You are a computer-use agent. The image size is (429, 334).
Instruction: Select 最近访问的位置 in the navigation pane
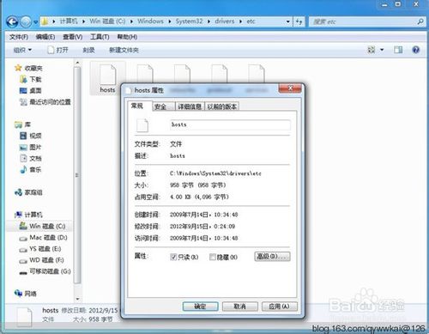[45, 102]
